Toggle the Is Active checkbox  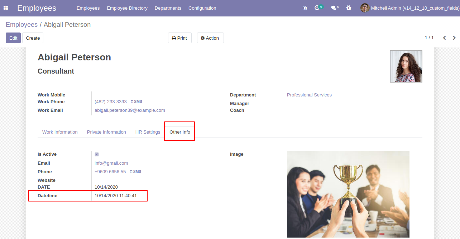tap(97, 154)
